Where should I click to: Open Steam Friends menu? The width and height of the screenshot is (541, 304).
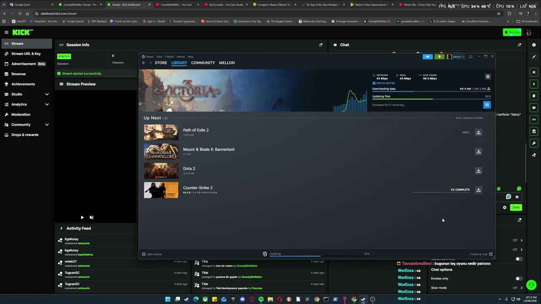169,57
